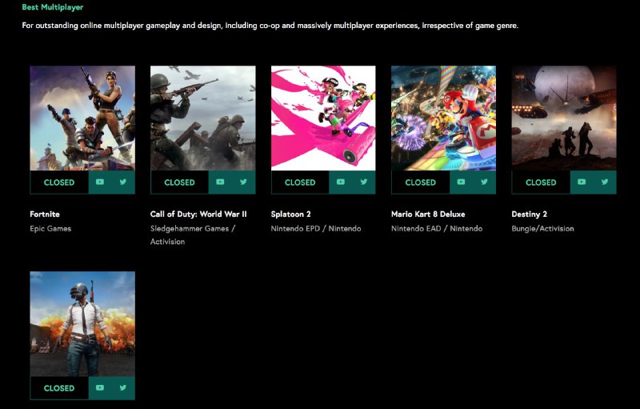Click the Epic Games developer text
This screenshot has height=409, width=640.
(50, 229)
